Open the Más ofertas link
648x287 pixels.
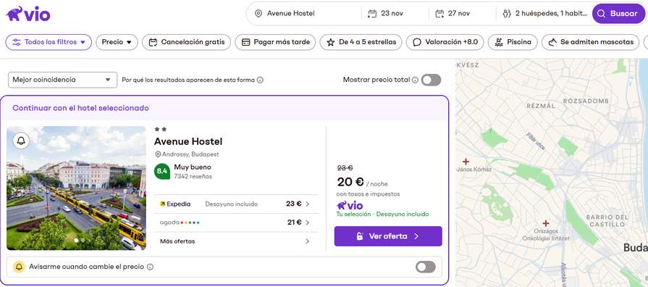click(235, 241)
